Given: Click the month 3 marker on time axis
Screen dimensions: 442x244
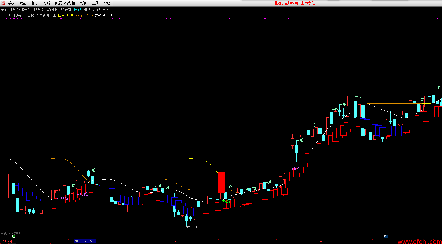Looking at the screenshot, I should click(x=234, y=241).
